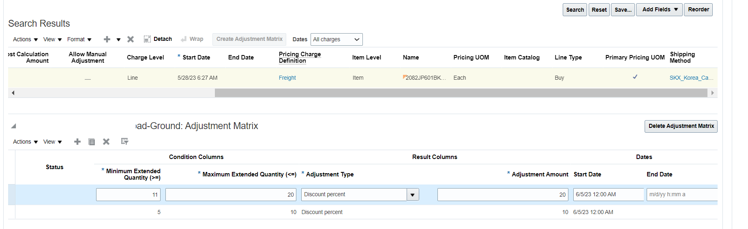Click the horizontal scrollbar left arrow
748x229 pixels.
click(x=13, y=93)
